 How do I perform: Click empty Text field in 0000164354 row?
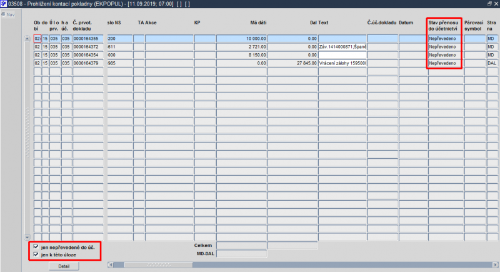tap(342, 55)
